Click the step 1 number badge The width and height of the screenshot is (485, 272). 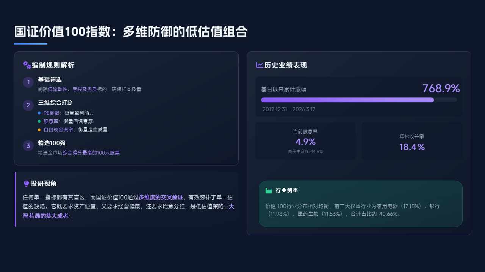28,82
